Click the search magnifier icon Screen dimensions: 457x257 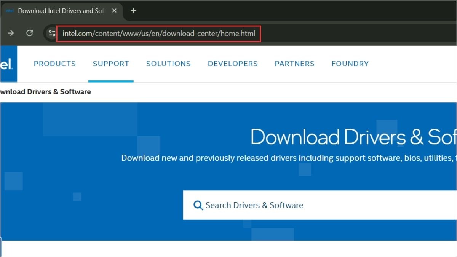[x=198, y=206]
